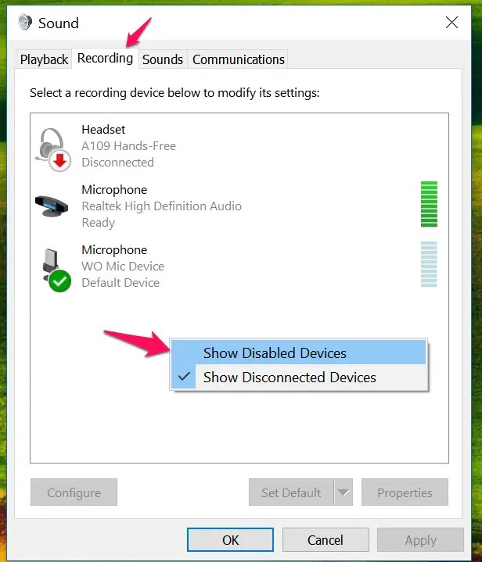This screenshot has height=562, width=482.
Task: Select the Realtek microphone device icon
Action: click(52, 206)
